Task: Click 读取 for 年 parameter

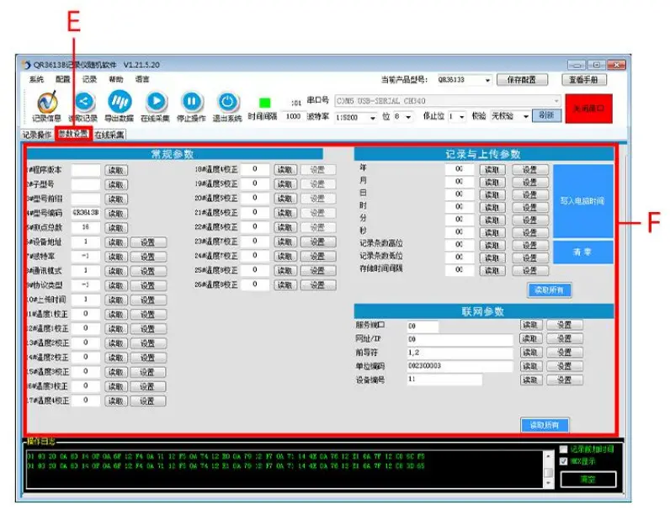Action: (x=492, y=170)
